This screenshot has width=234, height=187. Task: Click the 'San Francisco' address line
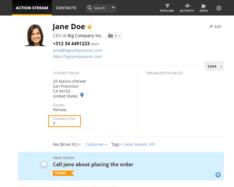tap(65, 86)
